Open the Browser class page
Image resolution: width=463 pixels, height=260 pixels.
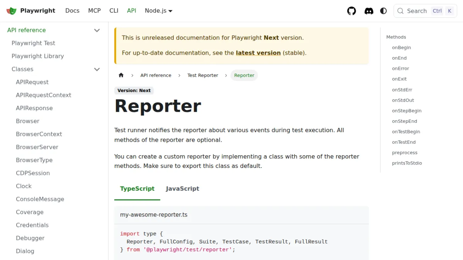[27, 121]
